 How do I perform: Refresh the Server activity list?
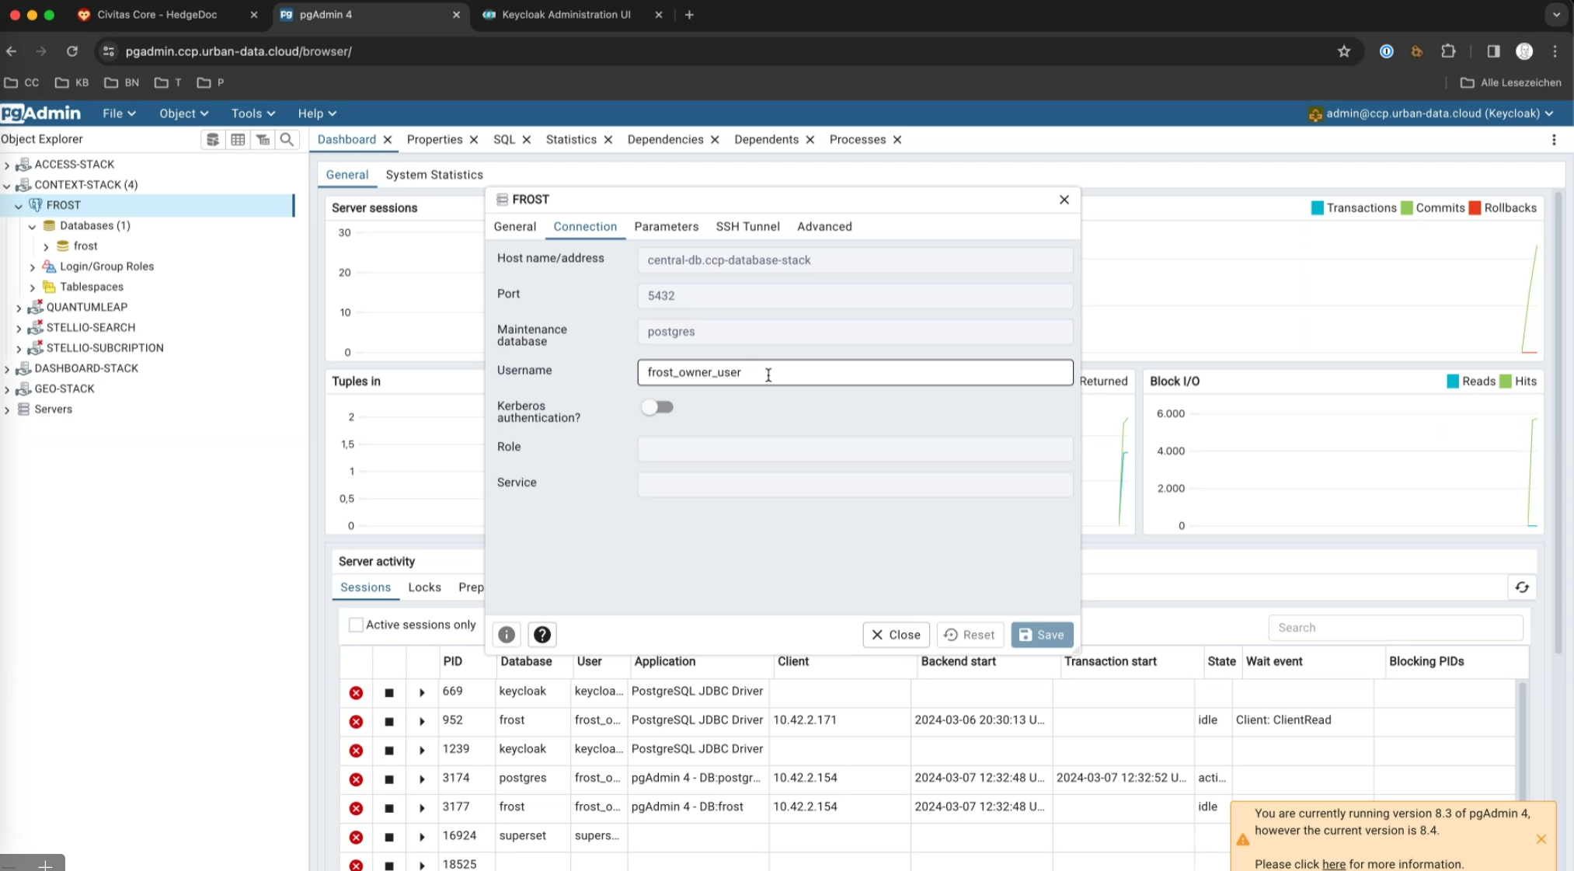tap(1522, 587)
